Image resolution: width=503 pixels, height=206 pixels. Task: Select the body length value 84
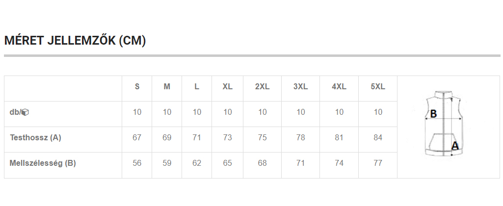(378, 138)
